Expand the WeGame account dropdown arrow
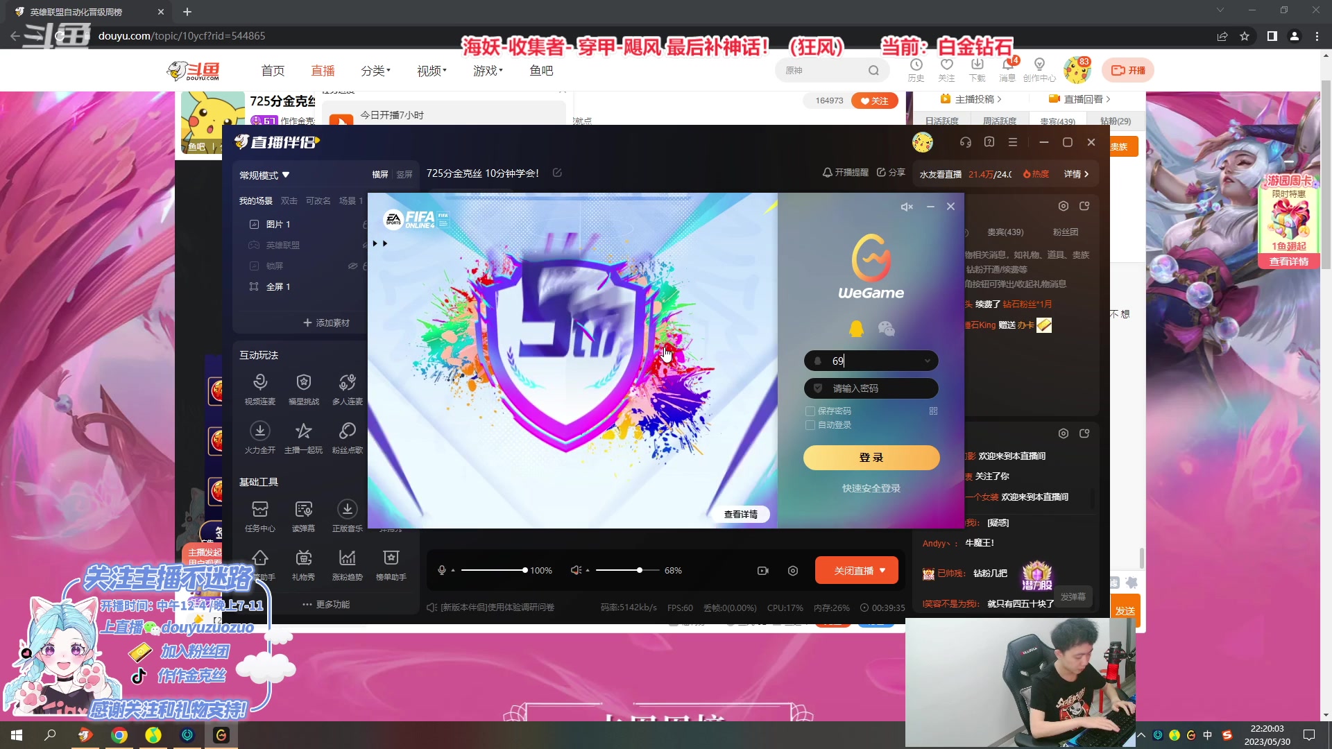 [x=928, y=361]
